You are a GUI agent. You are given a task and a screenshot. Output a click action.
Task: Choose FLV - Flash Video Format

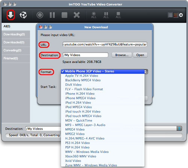pyautogui.click(x=103, y=89)
